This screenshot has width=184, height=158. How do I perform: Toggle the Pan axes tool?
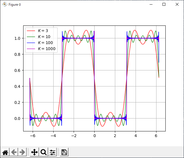[34, 152]
